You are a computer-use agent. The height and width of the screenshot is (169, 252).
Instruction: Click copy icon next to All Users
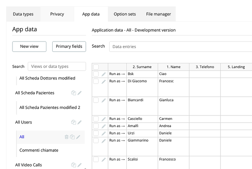pos(73,122)
